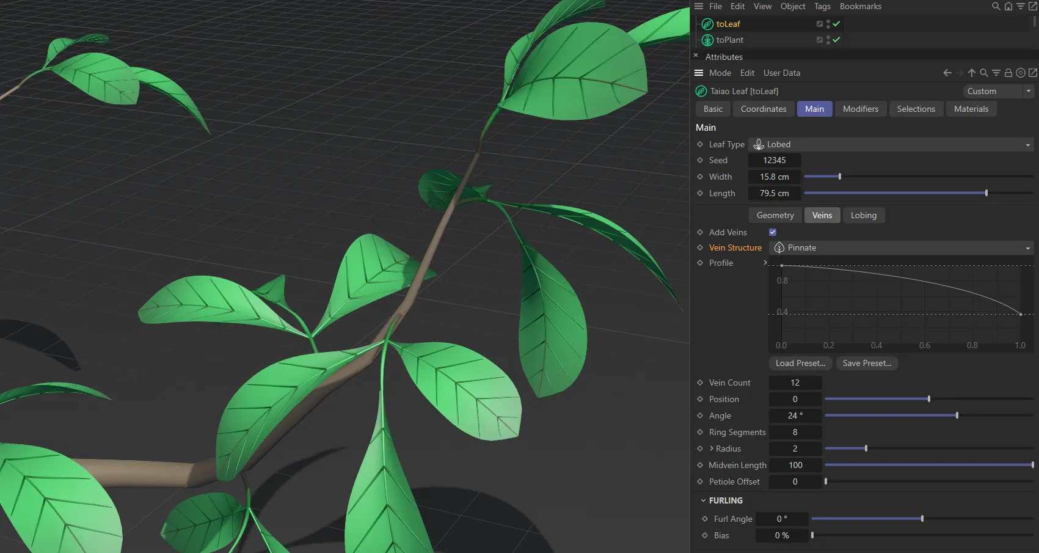Screen dimensions: 1039x553
Task: Toggle the green checkmark next to toLeaf
Action: click(x=836, y=24)
